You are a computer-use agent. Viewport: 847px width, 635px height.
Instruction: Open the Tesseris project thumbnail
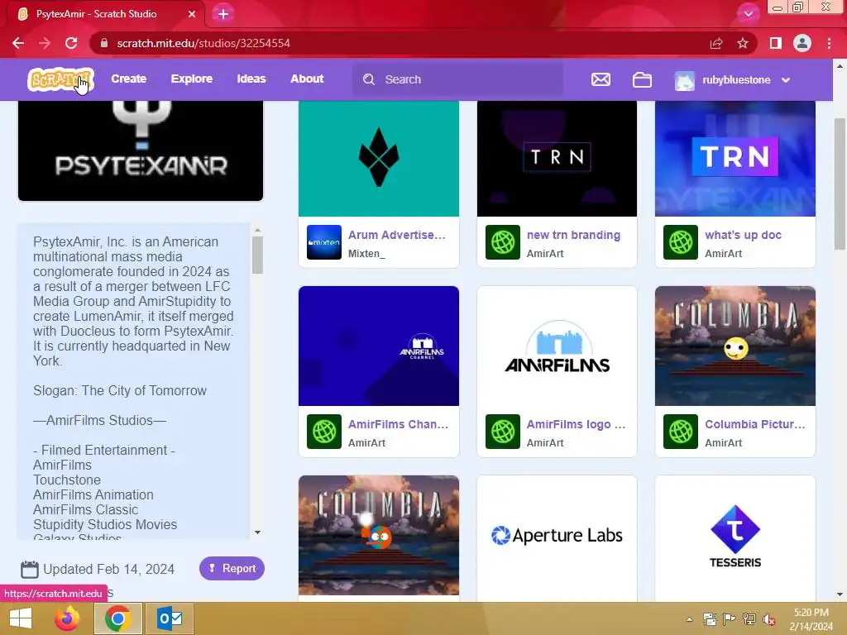click(735, 536)
